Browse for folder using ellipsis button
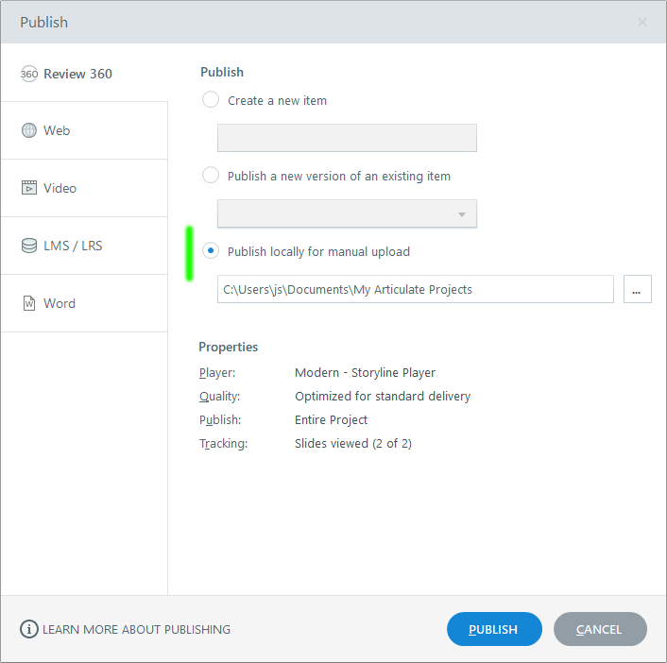Screen dimensions: 667x663 click(x=637, y=289)
